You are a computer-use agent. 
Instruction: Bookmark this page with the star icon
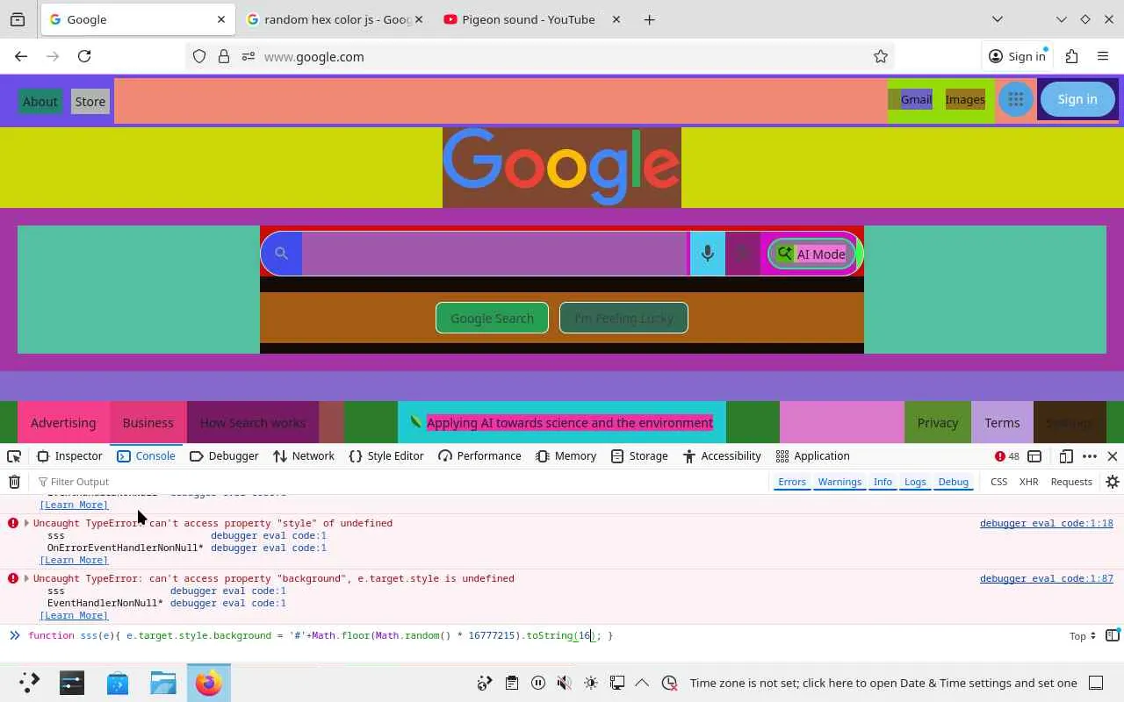coord(881,56)
